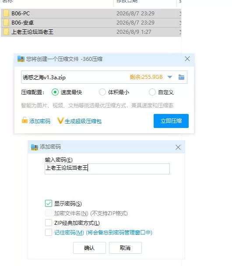Click into the 输入密码(E) password field
Viewport: 232px width, 266px height.
(x=107, y=169)
